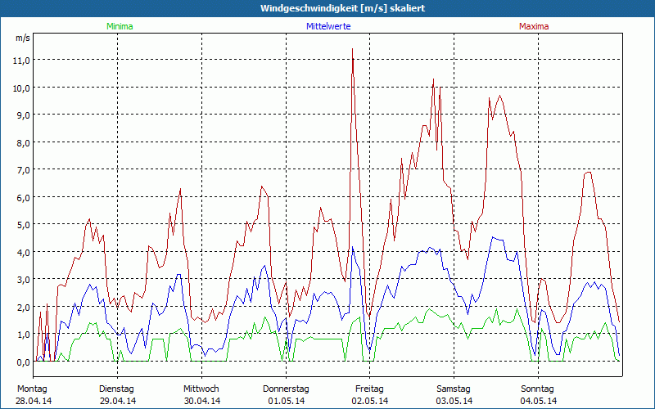Image resolution: width=655 pixels, height=409 pixels.
Task: Click the '9,0' y-axis value
Action: tap(23, 115)
